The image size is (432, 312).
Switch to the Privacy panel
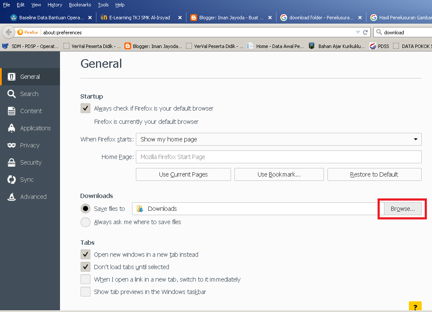[30, 145]
